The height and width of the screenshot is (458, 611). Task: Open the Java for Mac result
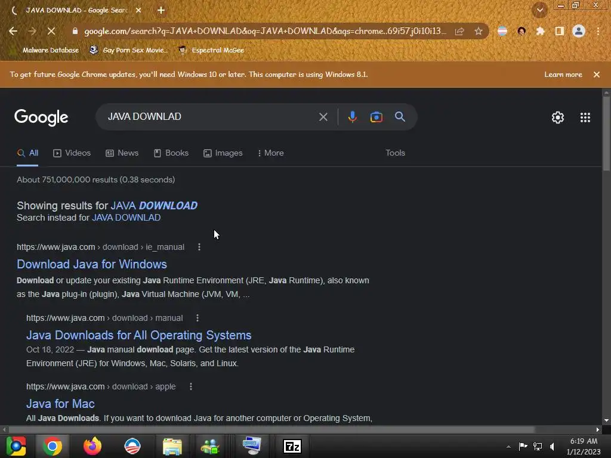point(60,404)
